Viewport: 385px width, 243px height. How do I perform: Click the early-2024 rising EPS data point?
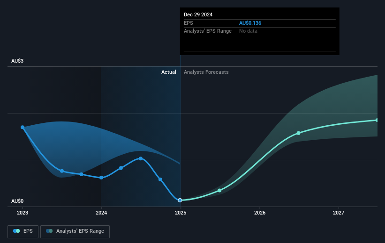coord(121,168)
